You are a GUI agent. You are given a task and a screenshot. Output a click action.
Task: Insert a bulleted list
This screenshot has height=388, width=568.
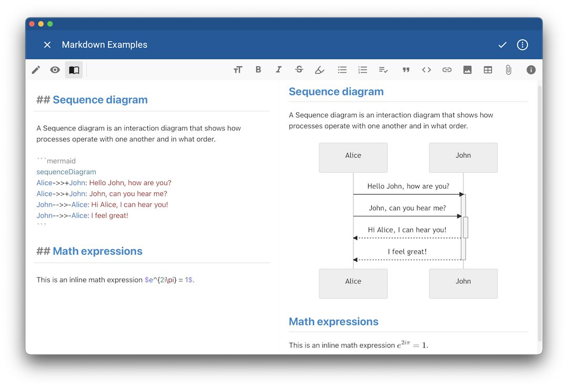click(x=342, y=69)
